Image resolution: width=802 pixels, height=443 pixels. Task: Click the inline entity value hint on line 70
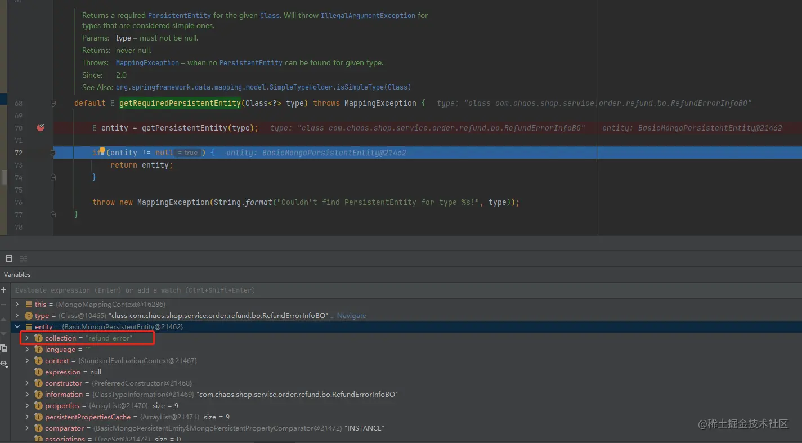(x=692, y=128)
